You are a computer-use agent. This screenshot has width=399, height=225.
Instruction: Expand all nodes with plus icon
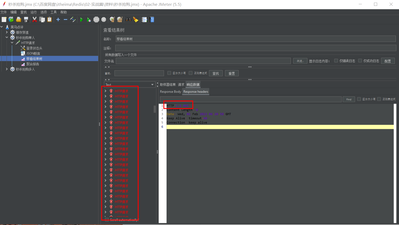58,19
